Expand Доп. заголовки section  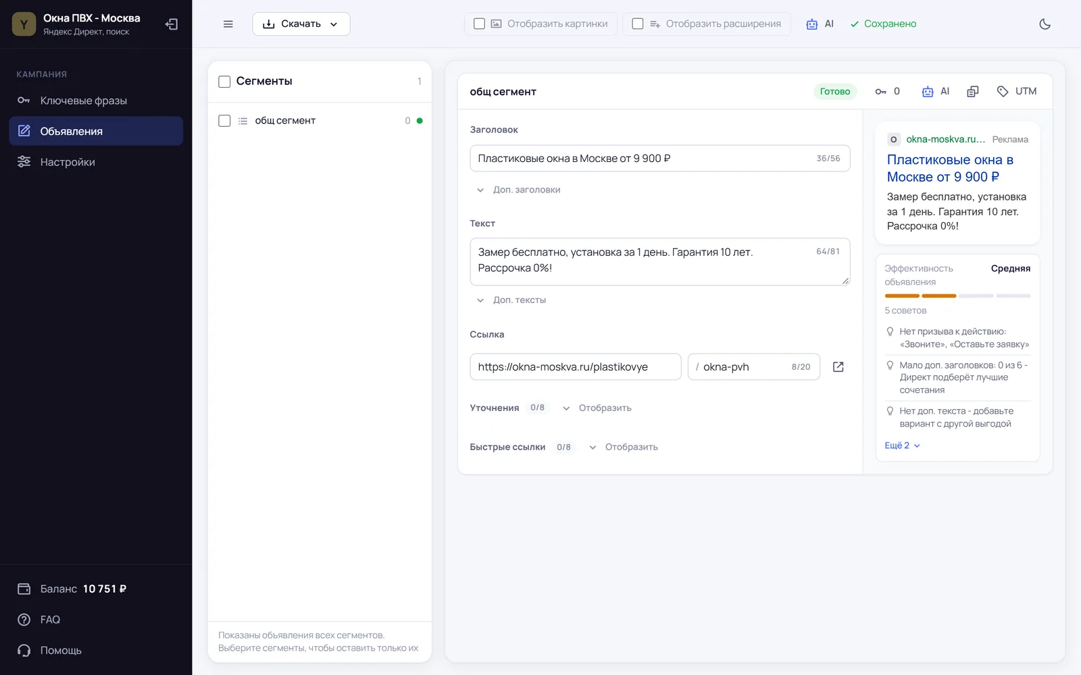tap(519, 190)
